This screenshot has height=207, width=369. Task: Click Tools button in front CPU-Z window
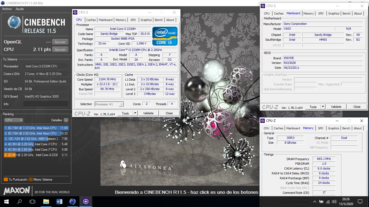125,113
